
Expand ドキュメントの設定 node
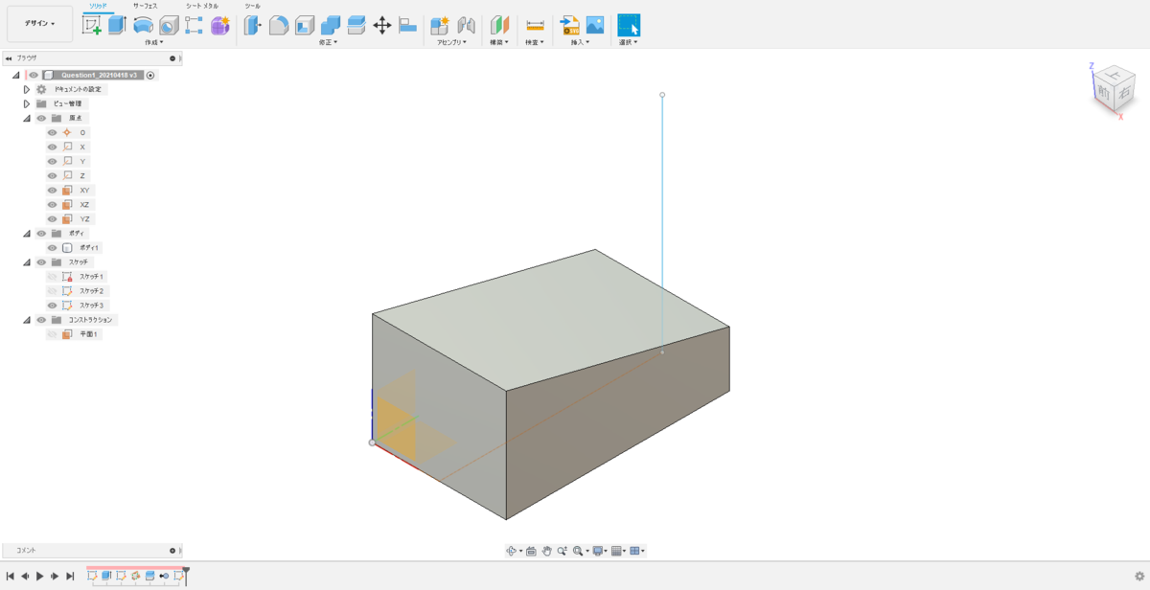(x=27, y=89)
